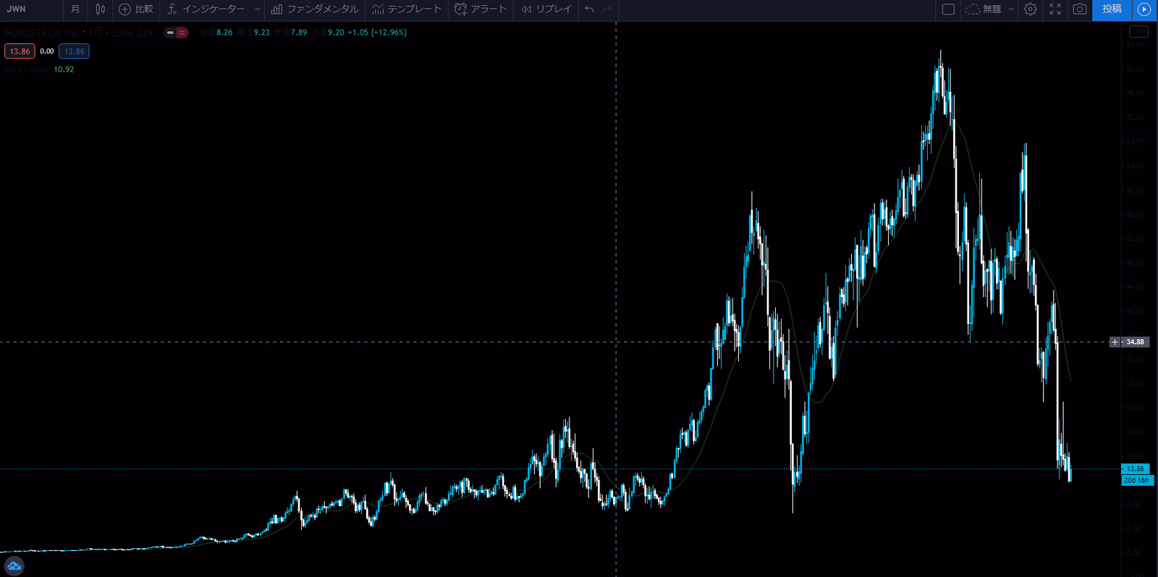
Task: Create an Alert (アラート)
Action: [481, 9]
